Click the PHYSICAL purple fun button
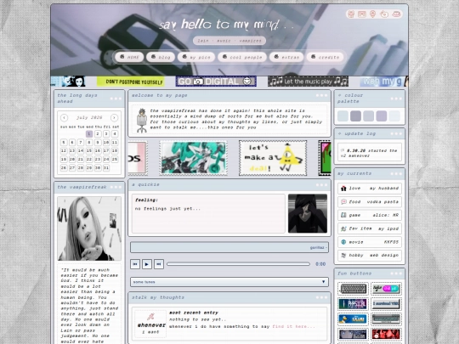This screenshot has width=459, height=344. [353, 304]
